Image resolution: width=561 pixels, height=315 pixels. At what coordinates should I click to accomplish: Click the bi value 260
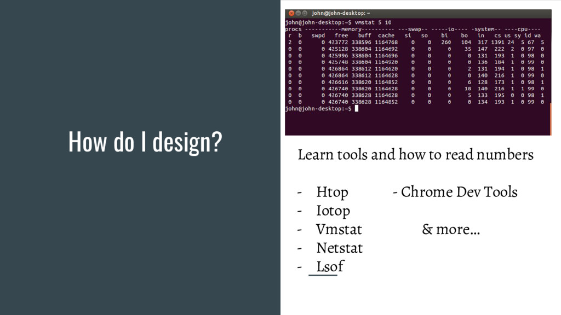(x=446, y=42)
